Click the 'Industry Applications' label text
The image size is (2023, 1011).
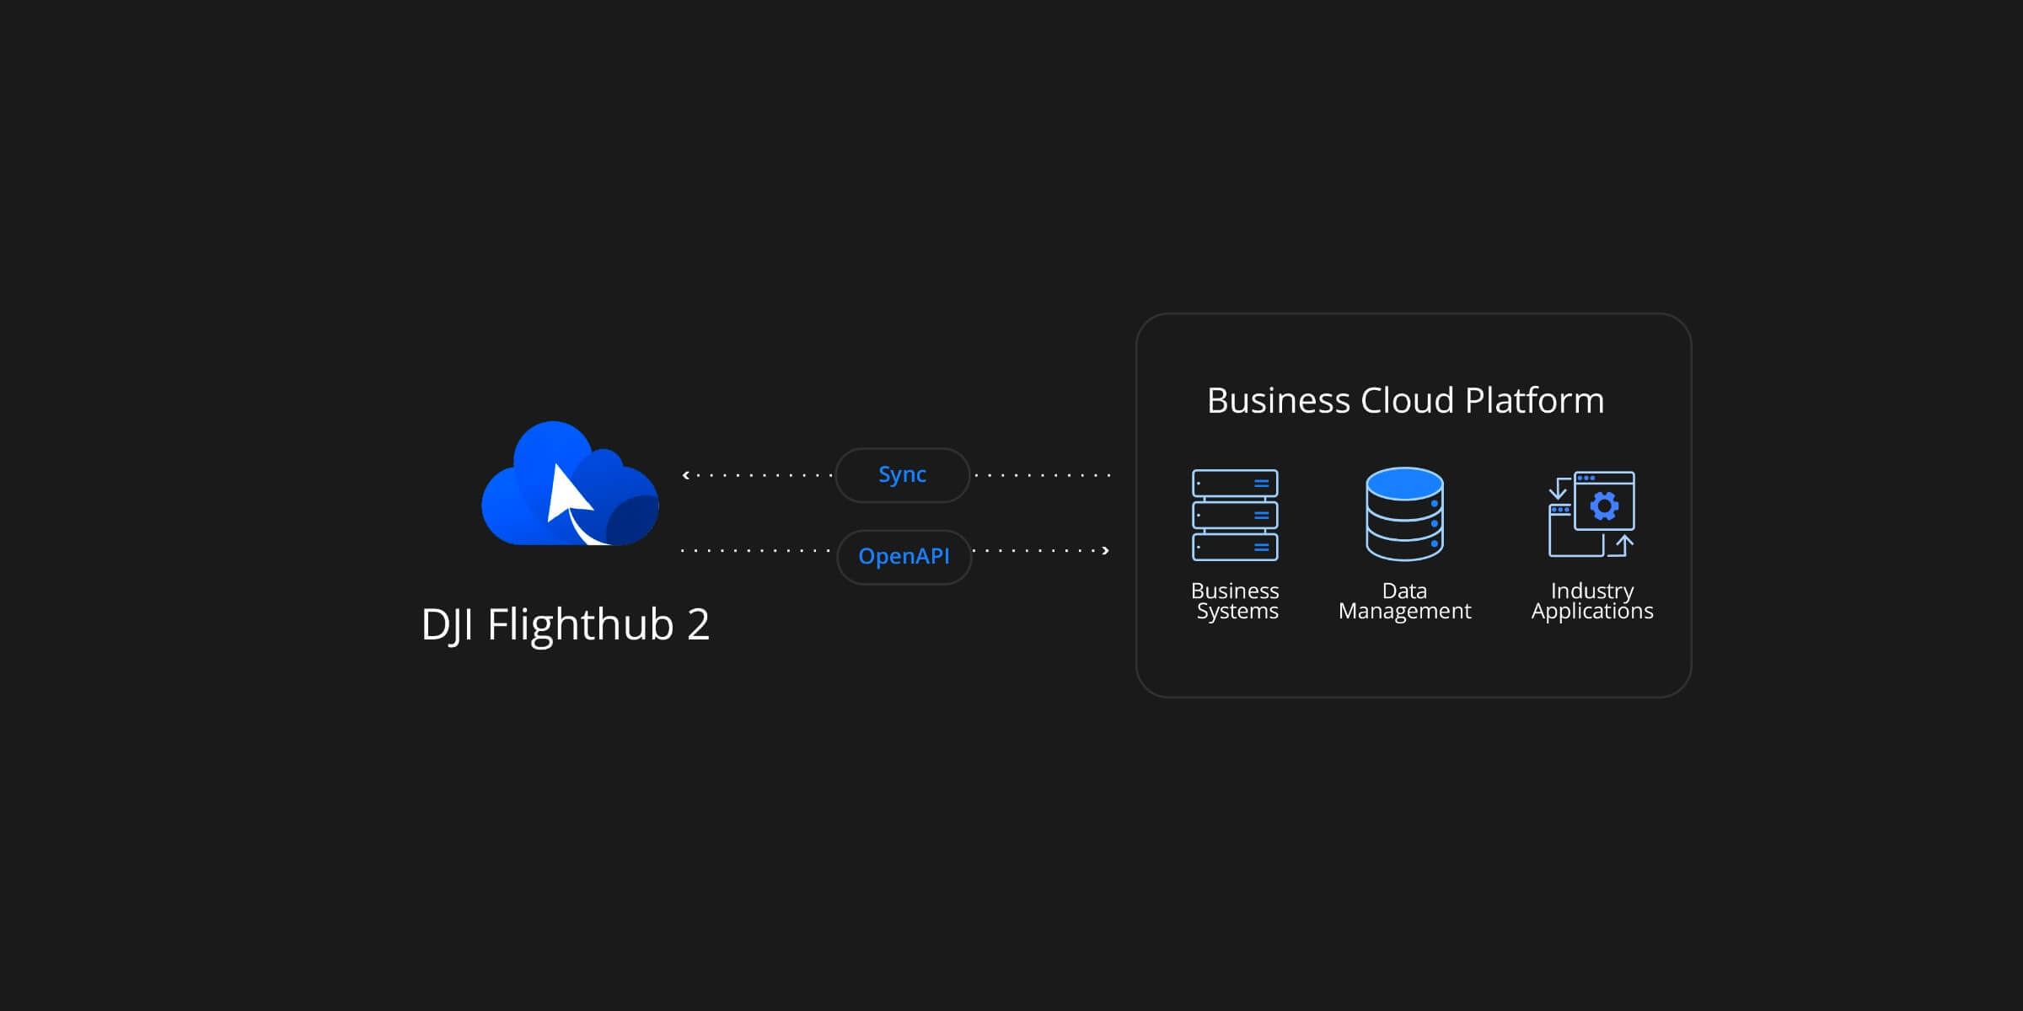click(x=1592, y=601)
